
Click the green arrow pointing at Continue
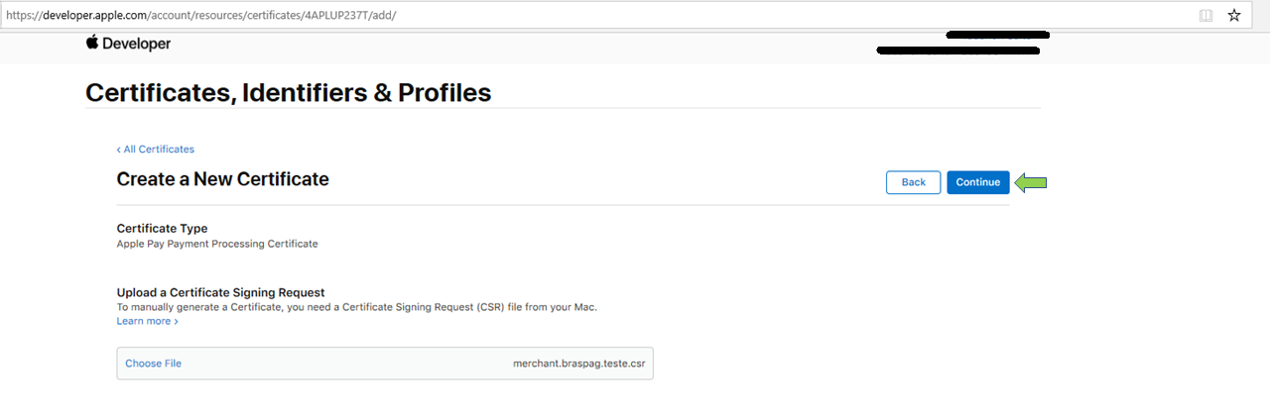1031,182
